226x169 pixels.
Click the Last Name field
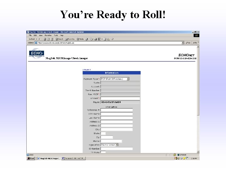116,118
